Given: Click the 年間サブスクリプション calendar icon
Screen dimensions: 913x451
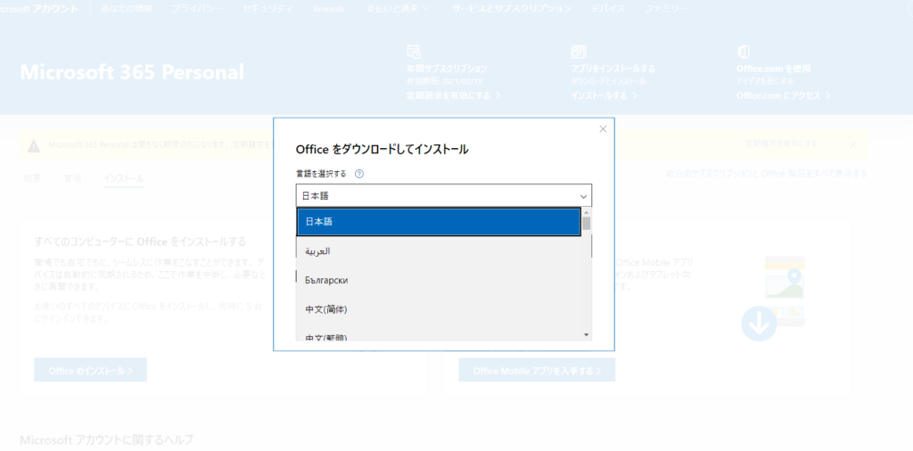Looking at the screenshot, I should 414,51.
